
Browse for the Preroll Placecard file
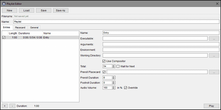[x=214, y=72]
